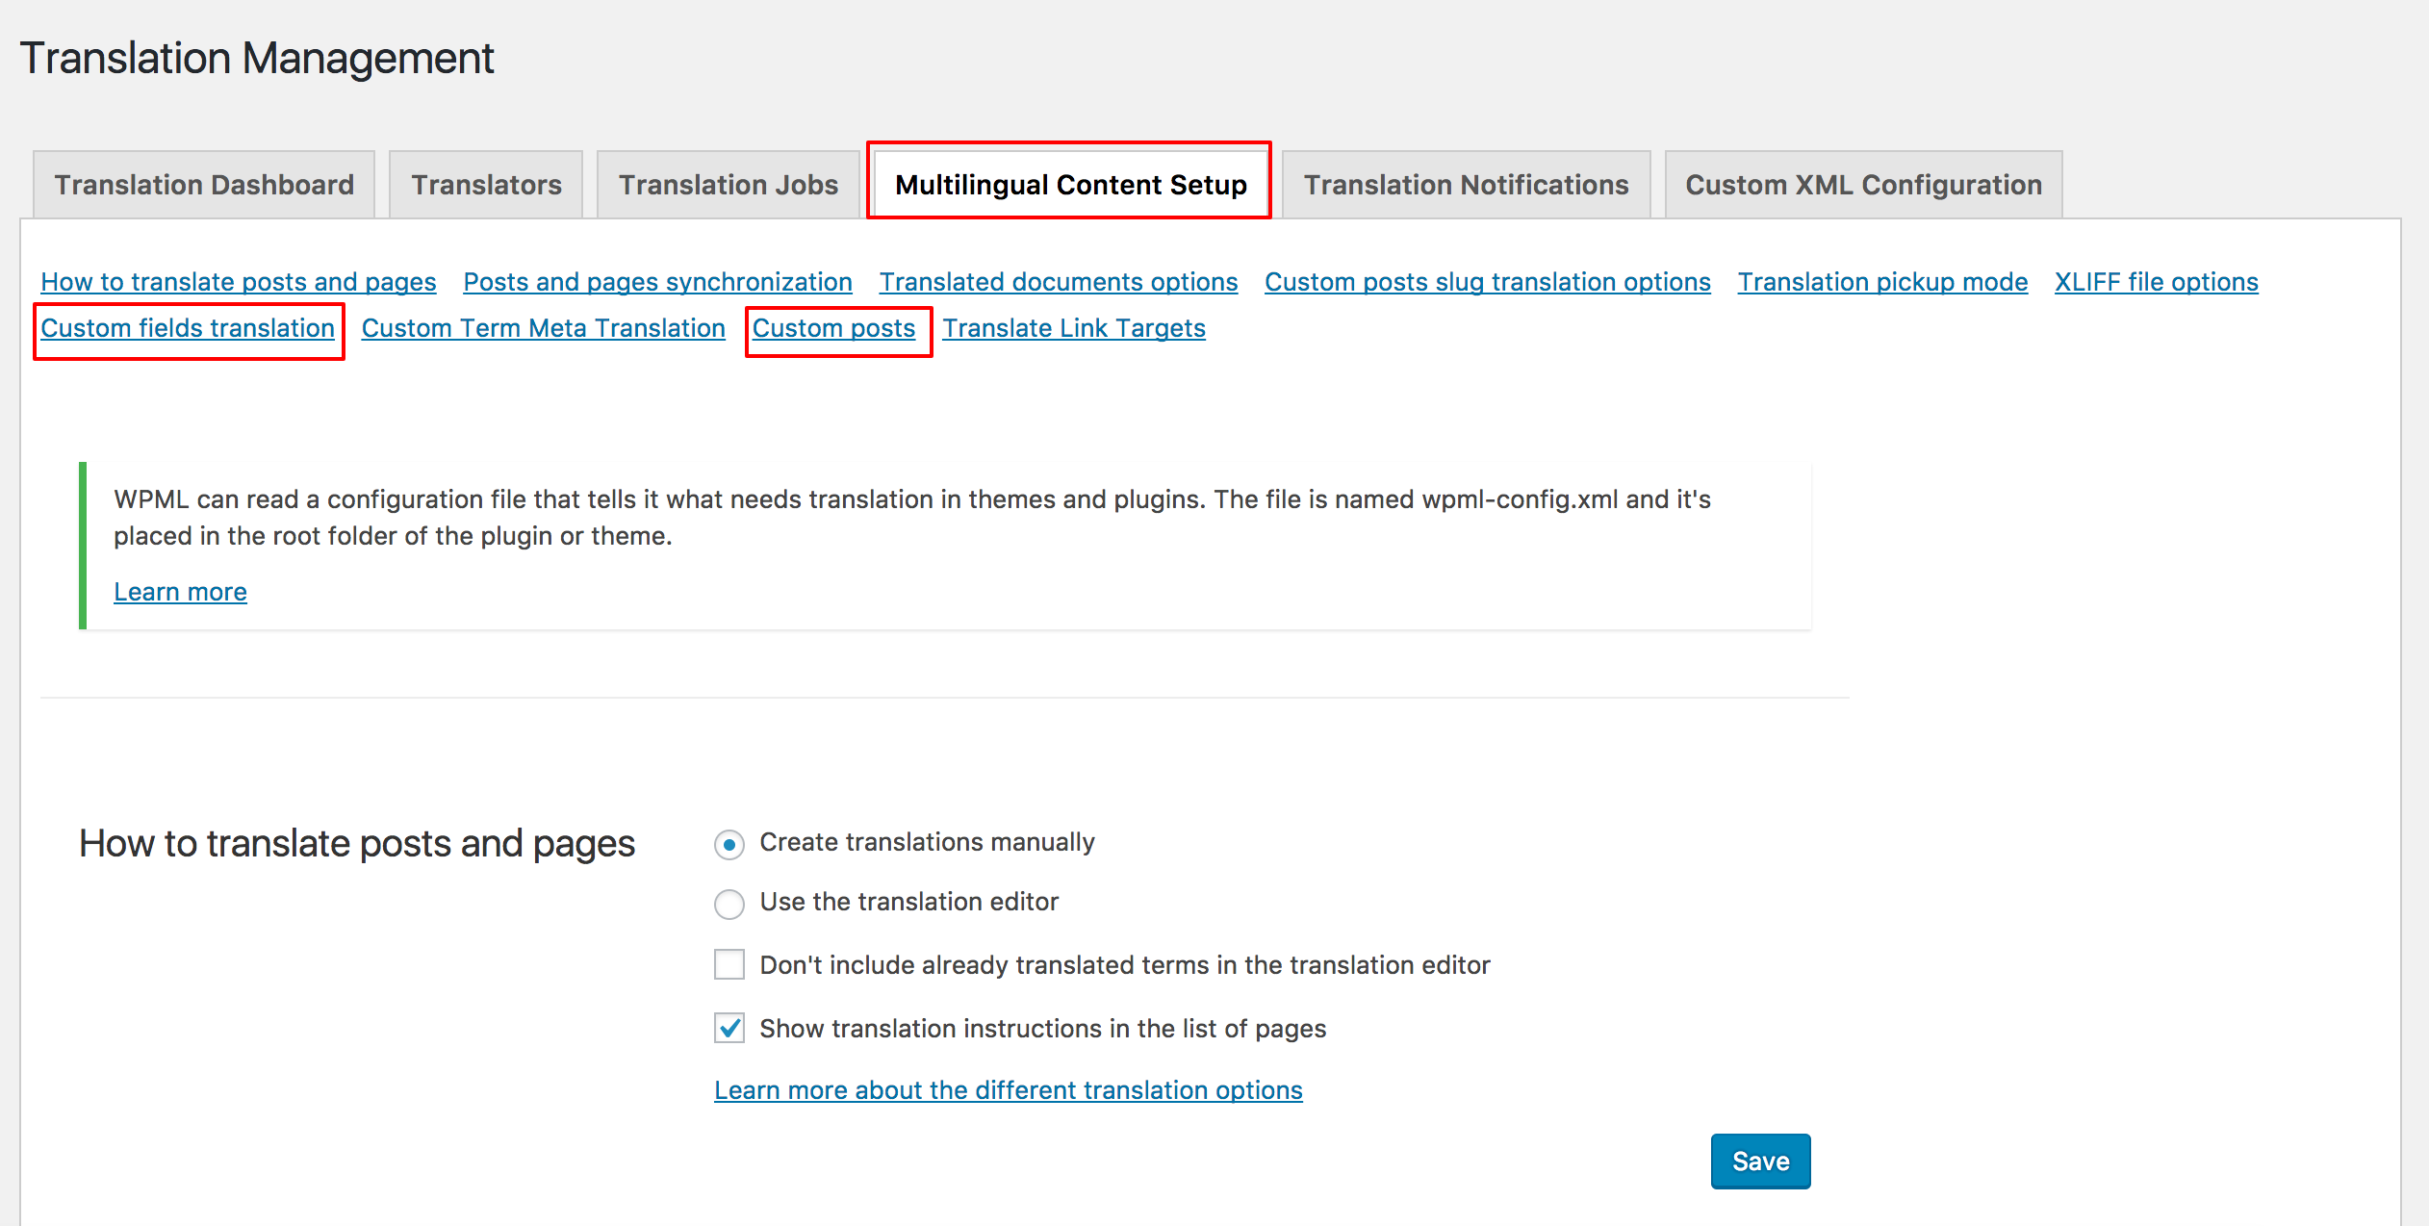Open Custom posts slug translation options
This screenshot has height=1226, width=2429.
[x=1487, y=282]
